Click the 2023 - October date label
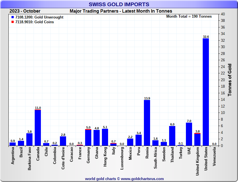The width and height of the screenshot is (238, 182). (25, 11)
